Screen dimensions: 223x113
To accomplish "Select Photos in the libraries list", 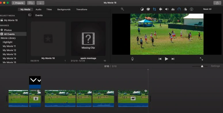I will [x=8, y=30].
